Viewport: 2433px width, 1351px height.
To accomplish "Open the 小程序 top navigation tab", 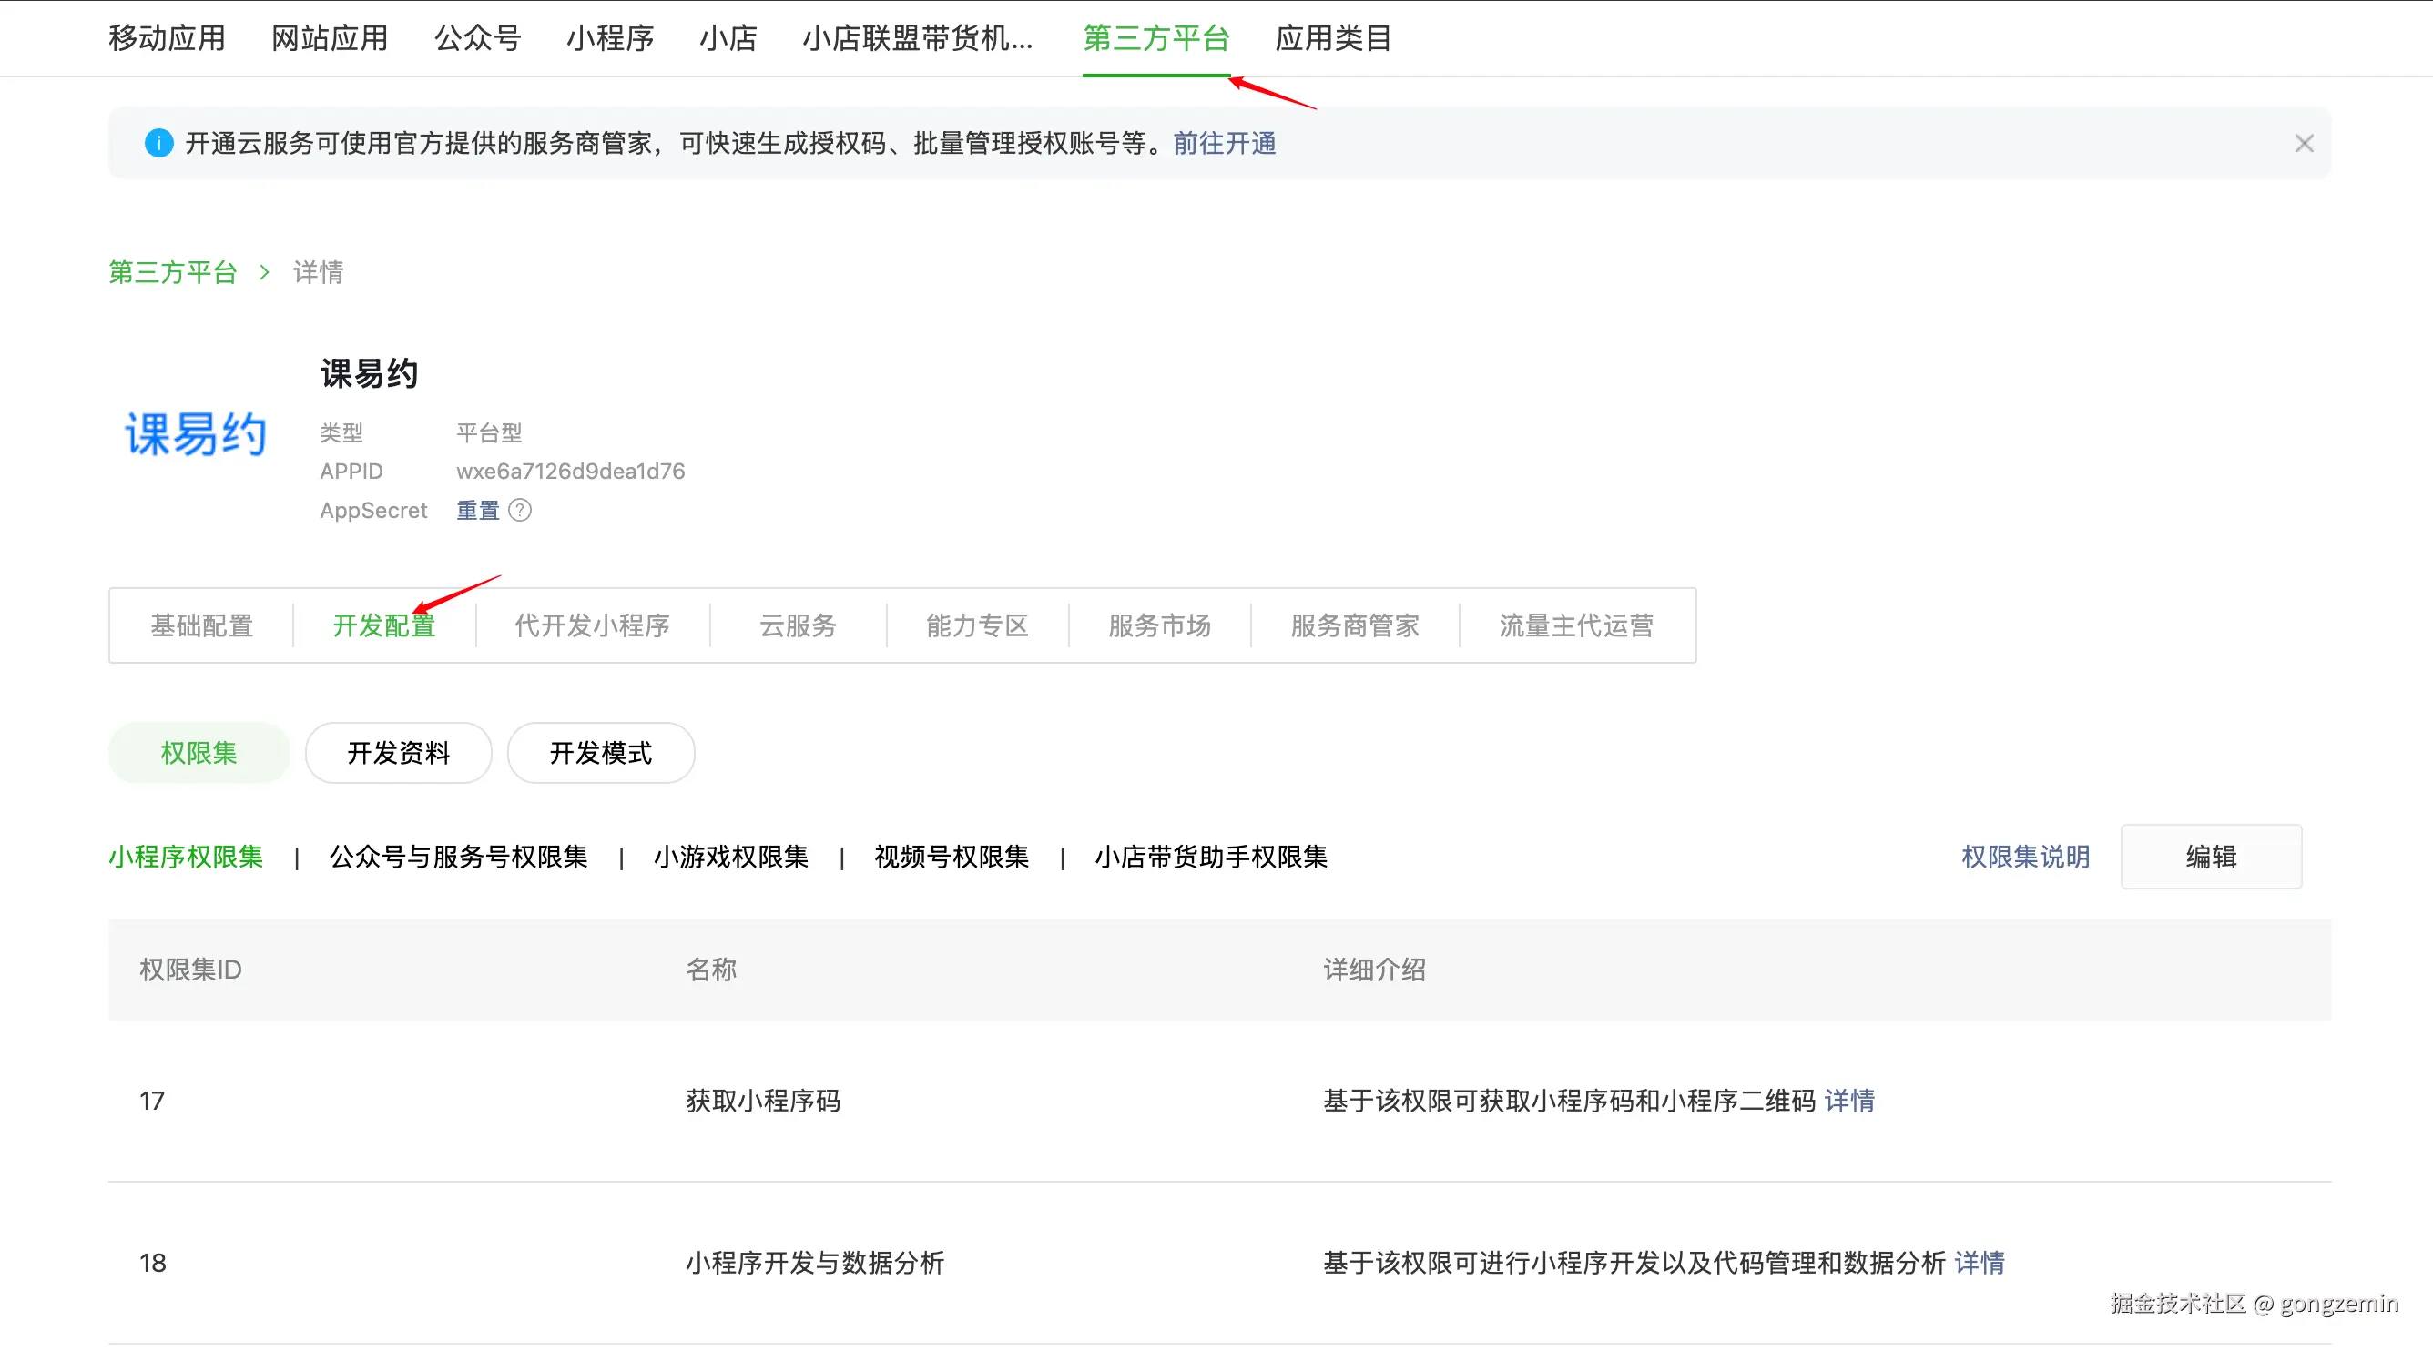I will pyautogui.click(x=610, y=37).
